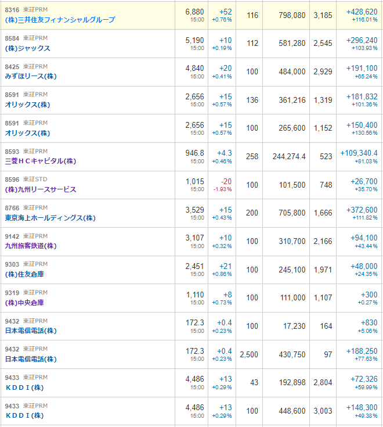Select market value 581,280
Viewport: 383px width, 427px height.
pyautogui.click(x=292, y=44)
